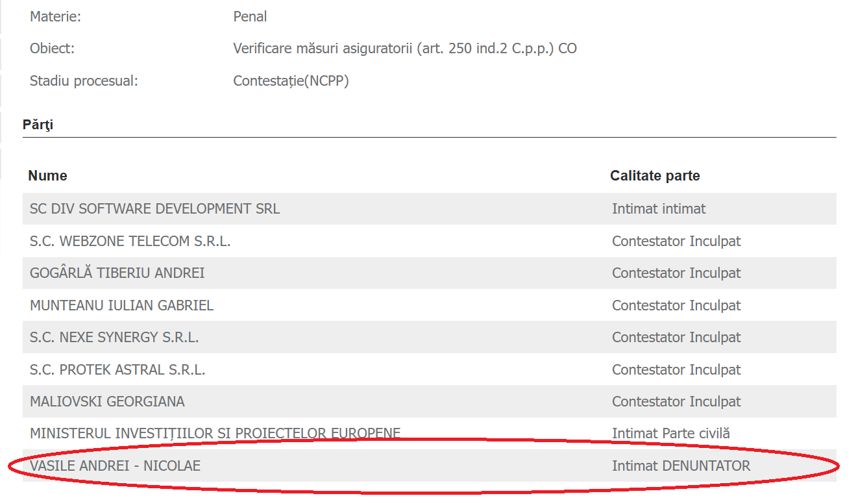Click the Părţi section heading

coord(38,125)
